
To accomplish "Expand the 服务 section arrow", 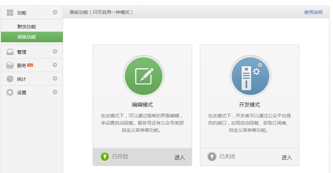I will click(55, 65).
